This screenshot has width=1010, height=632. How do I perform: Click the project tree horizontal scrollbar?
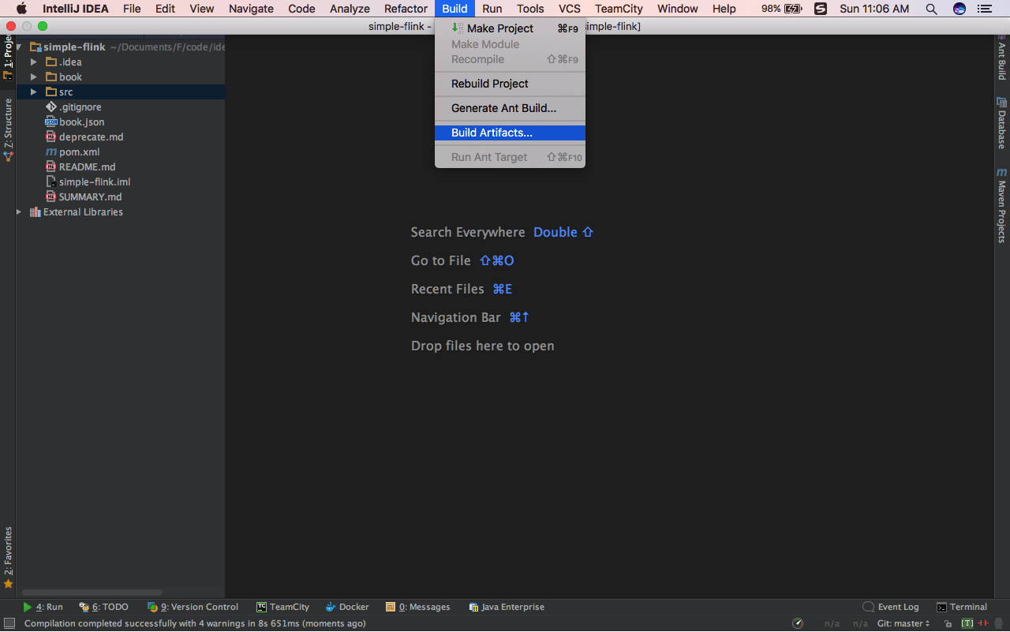tap(92, 593)
